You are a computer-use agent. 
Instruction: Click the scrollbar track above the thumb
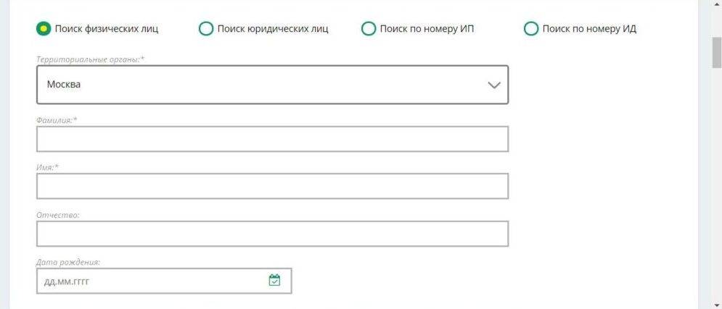point(716,23)
